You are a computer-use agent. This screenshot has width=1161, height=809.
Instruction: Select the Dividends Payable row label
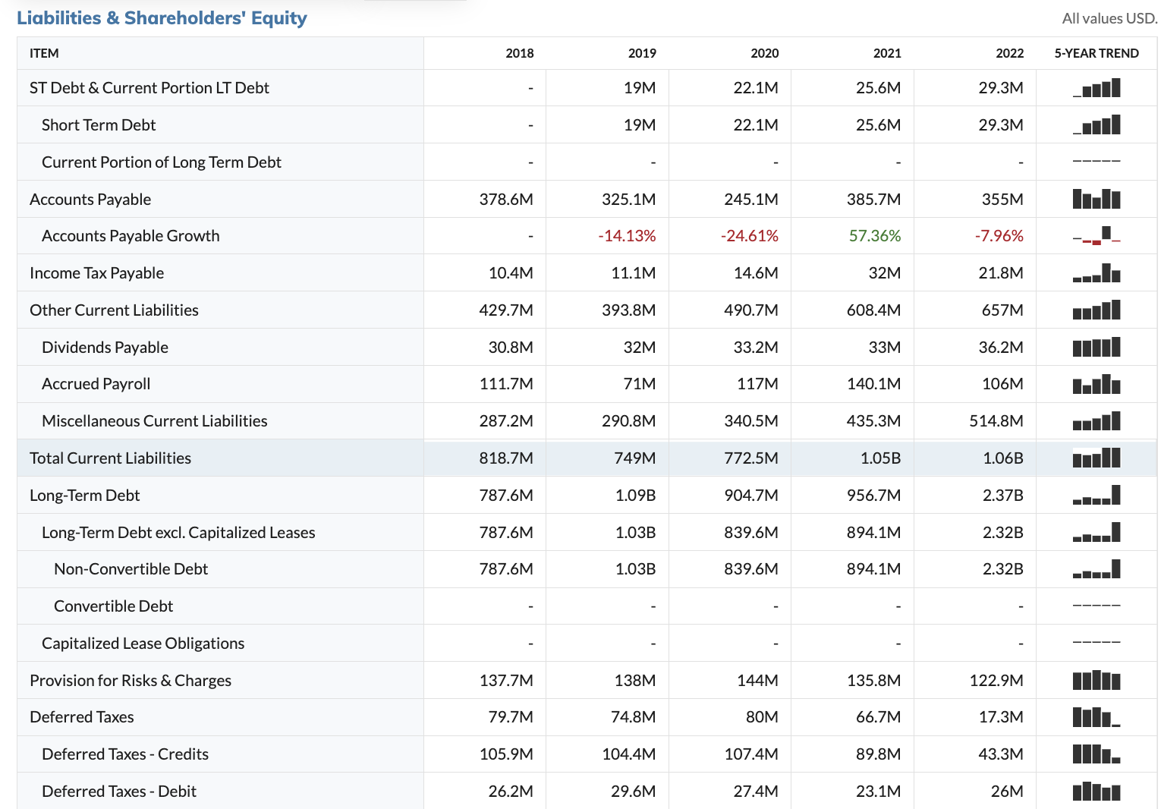[x=105, y=348]
